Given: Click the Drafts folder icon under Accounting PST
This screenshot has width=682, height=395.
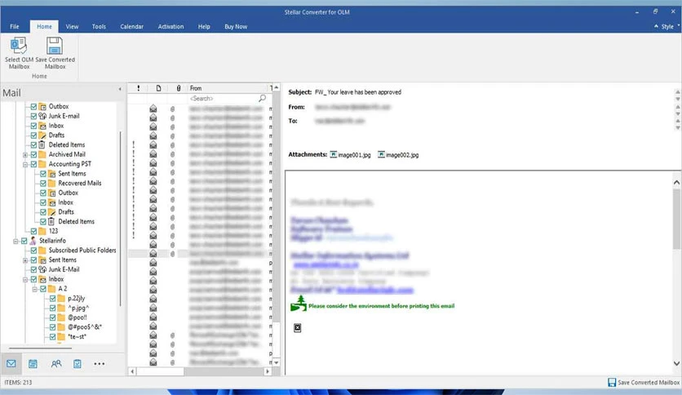Looking at the screenshot, I should click(x=51, y=212).
